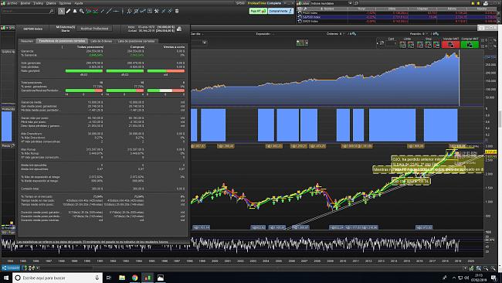Open the Trading menu

[38, 3]
